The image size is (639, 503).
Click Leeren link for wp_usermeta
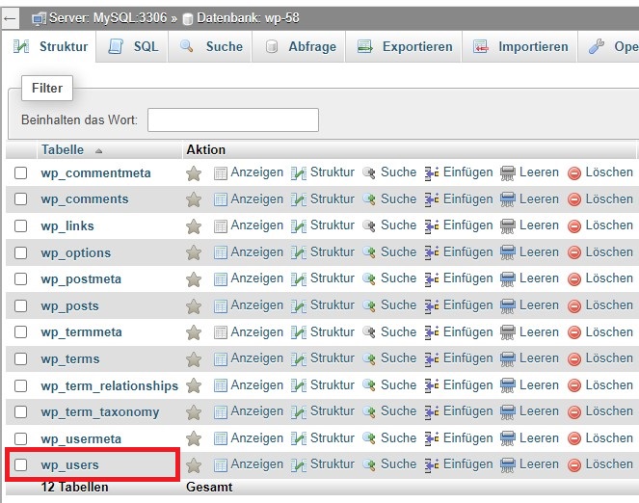pyautogui.click(x=539, y=437)
